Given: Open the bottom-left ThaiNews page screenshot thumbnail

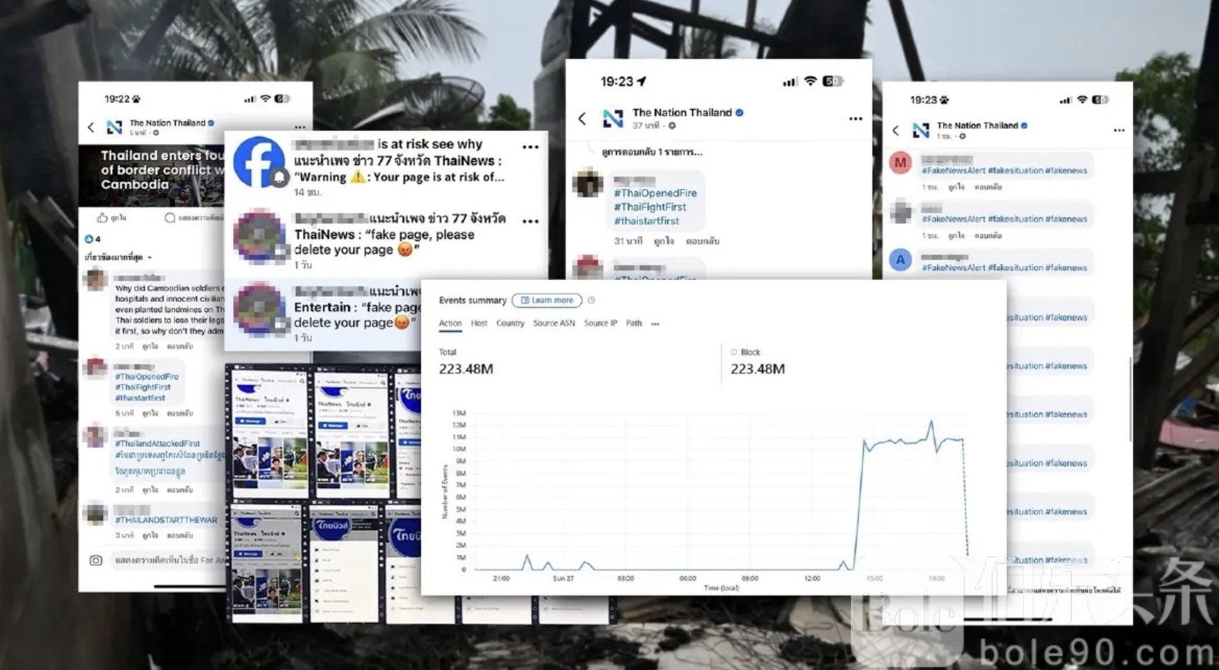Looking at the screenshot, I should click(x=268, y=564).
